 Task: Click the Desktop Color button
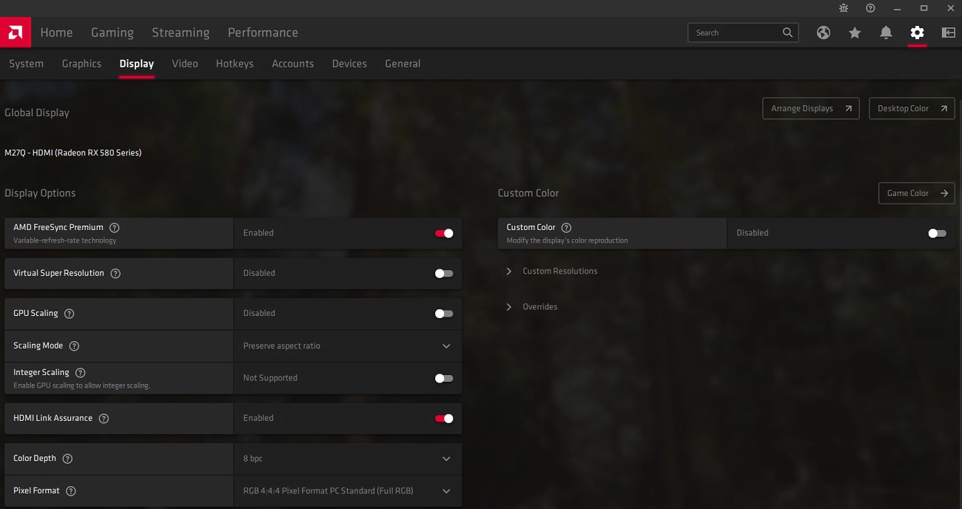click(x=912, y=109)
